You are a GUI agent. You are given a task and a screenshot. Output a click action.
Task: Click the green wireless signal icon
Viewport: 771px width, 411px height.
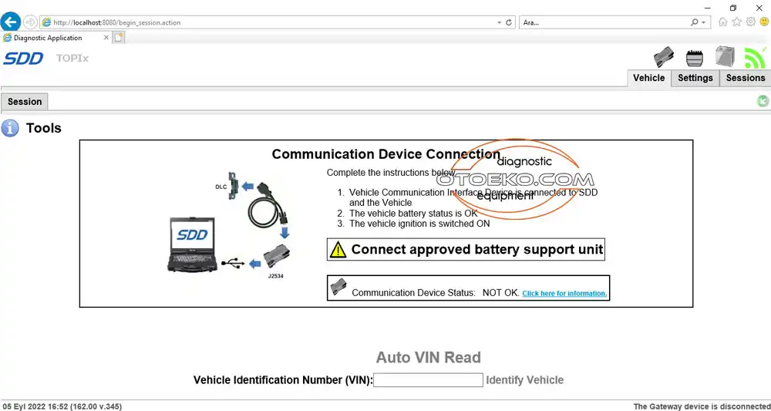pos(755,58)
